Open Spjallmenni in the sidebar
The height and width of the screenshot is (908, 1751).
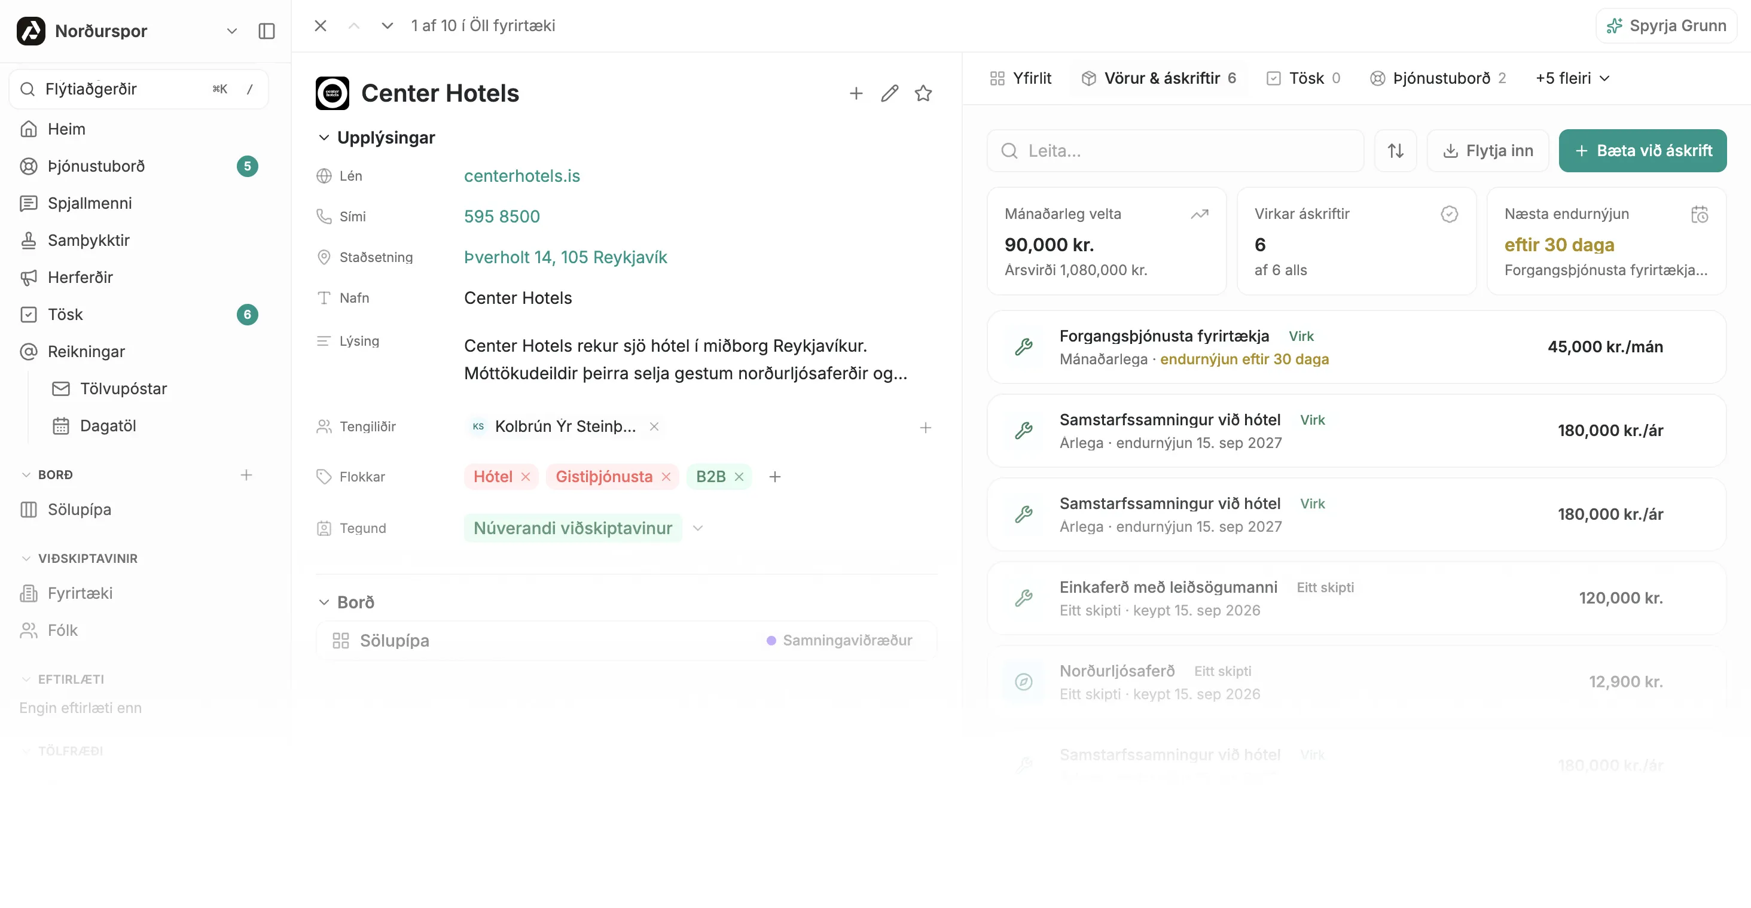point(139,203)
